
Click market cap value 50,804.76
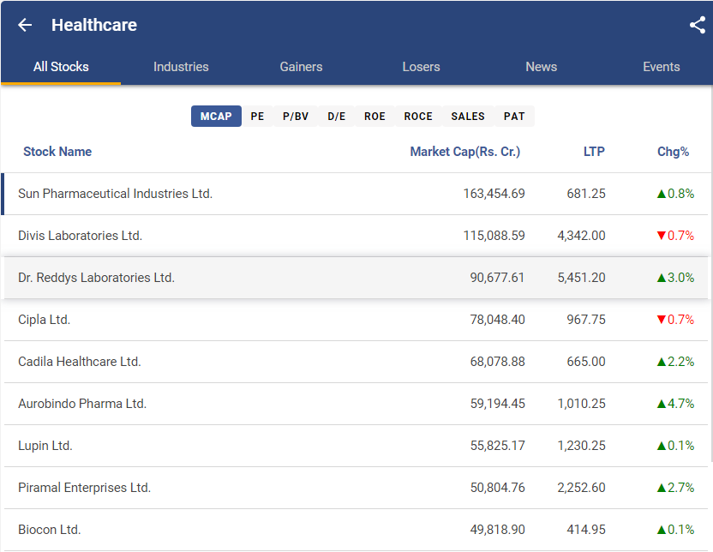click(497, 488)
